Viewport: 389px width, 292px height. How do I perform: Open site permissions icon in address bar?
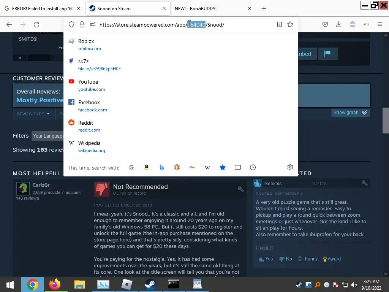tap(93, 24)
